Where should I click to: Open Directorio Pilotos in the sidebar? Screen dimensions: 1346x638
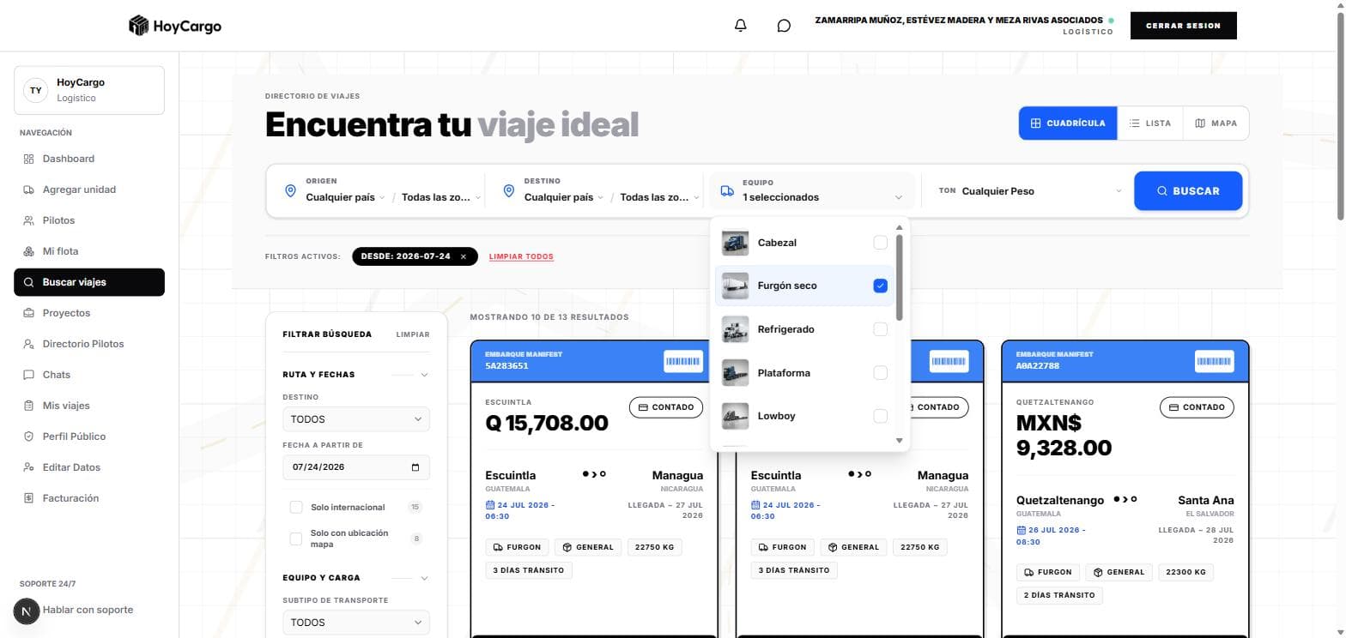89,344
